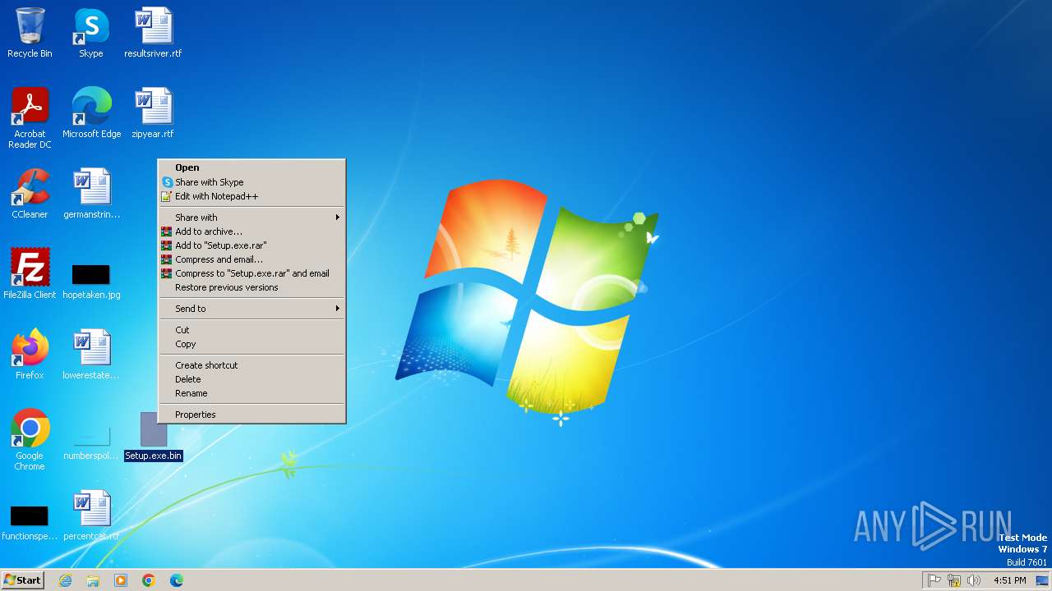Image resolution: width=1052 pixels, height=591 pixels.
Task: Select Cut from the context menu
Action: (251, 330)
